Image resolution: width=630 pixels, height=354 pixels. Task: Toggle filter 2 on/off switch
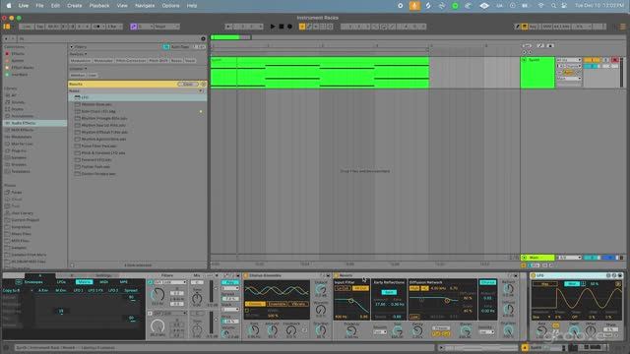click(151, 313)
